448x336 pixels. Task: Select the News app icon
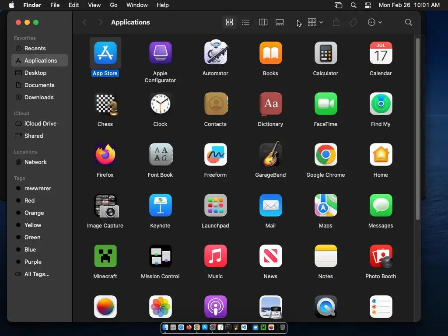click(x=270, y=255)
